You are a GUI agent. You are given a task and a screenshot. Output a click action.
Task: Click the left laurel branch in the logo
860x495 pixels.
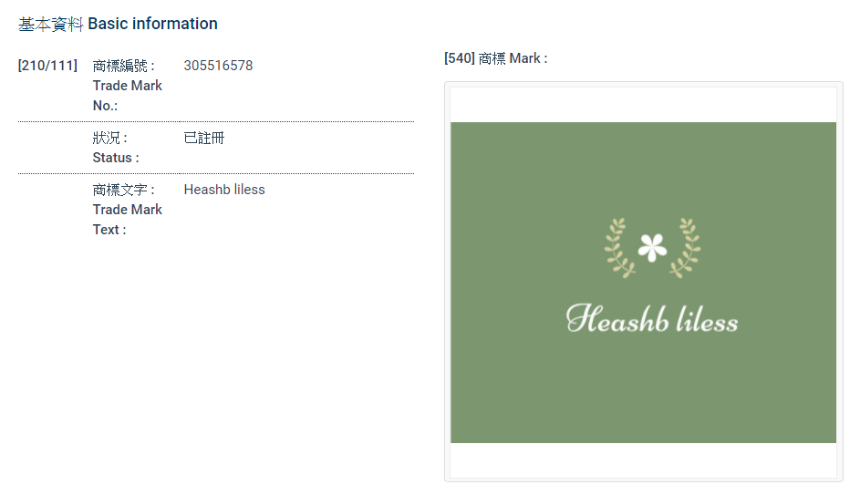[x=619, y=248]
